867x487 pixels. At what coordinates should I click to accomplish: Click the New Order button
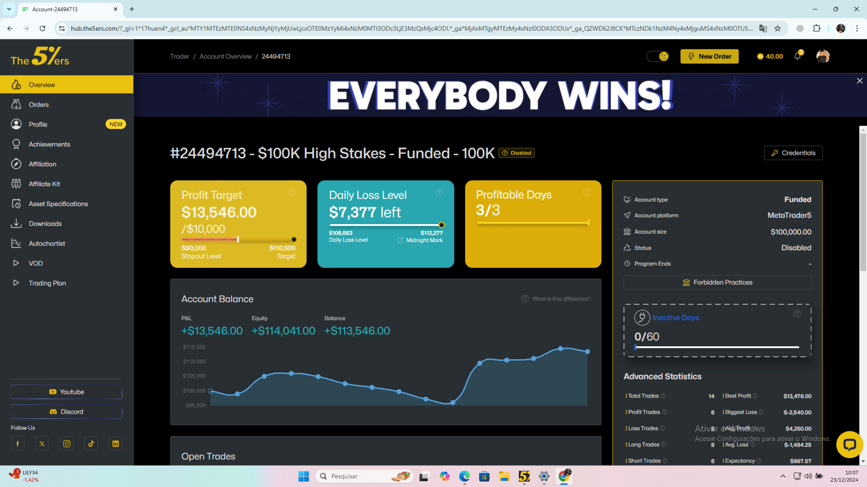click(x=709, y=56)
